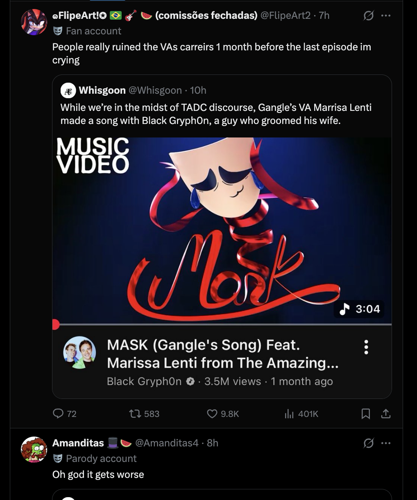This screenshot has height=500, width=417.
Task: Bookmark the FlipeArt post
Action: click(366, 414)
